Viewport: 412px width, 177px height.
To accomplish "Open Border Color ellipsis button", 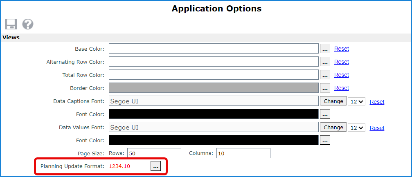I will 325,88.
